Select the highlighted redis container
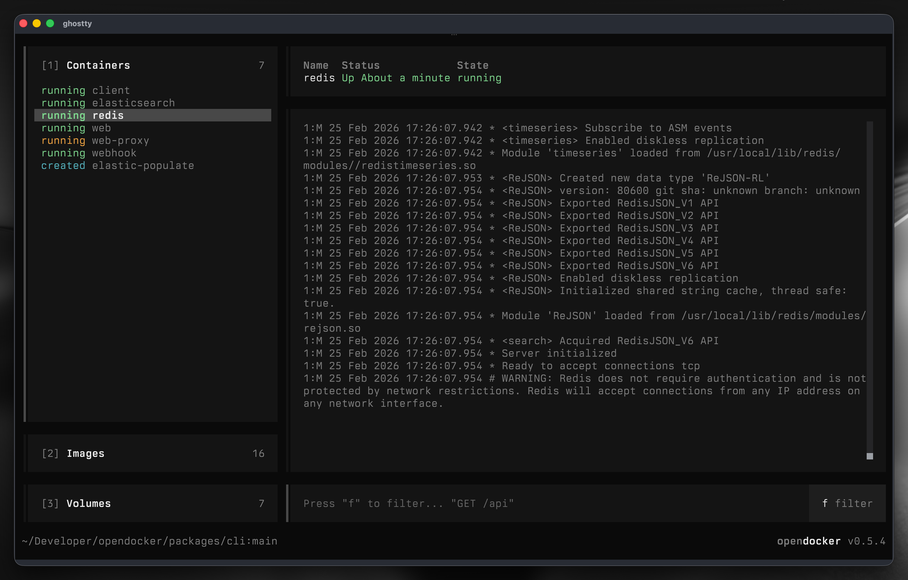The height and width of the screenshot is (580, 908). click(x=153, y=115)
